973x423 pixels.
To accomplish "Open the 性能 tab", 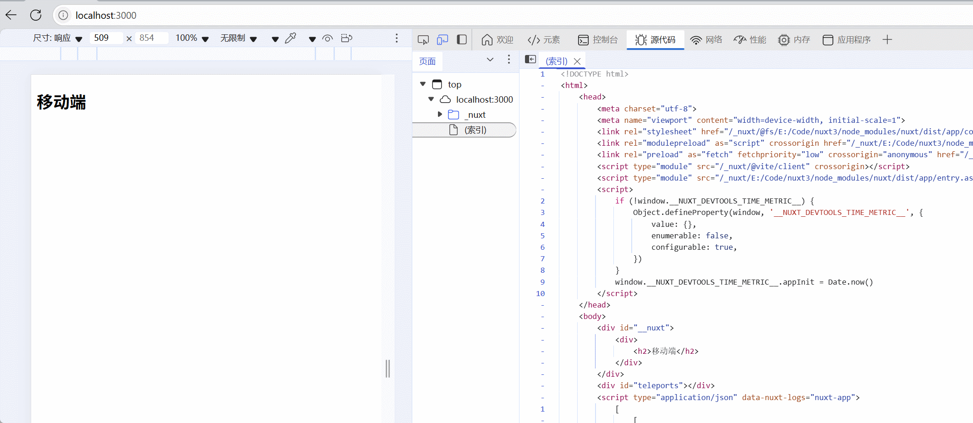I will [x=750, y=40].
